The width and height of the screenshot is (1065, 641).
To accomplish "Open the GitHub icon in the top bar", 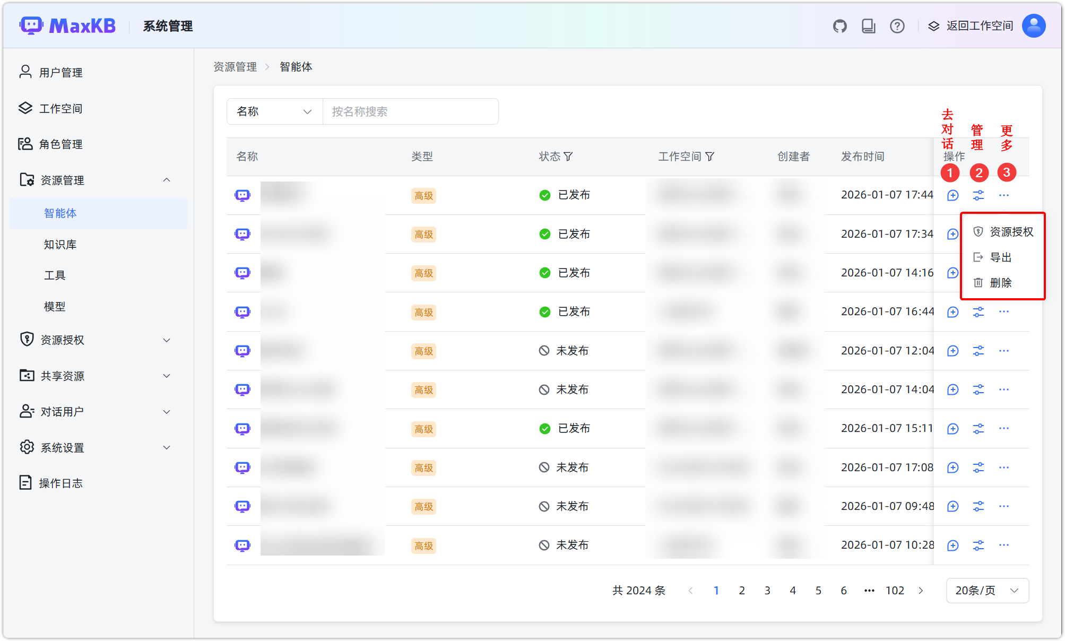I will coord(840,25).
